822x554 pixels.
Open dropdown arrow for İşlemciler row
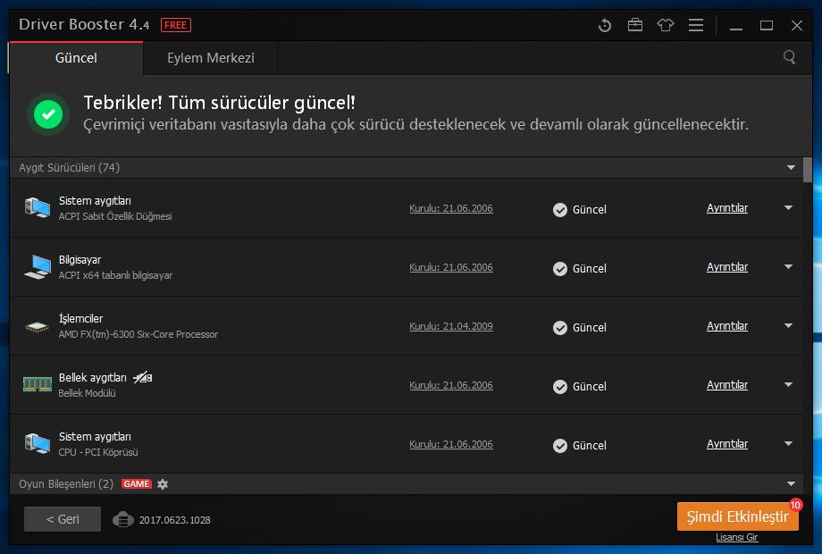click(x=788, y=326)
